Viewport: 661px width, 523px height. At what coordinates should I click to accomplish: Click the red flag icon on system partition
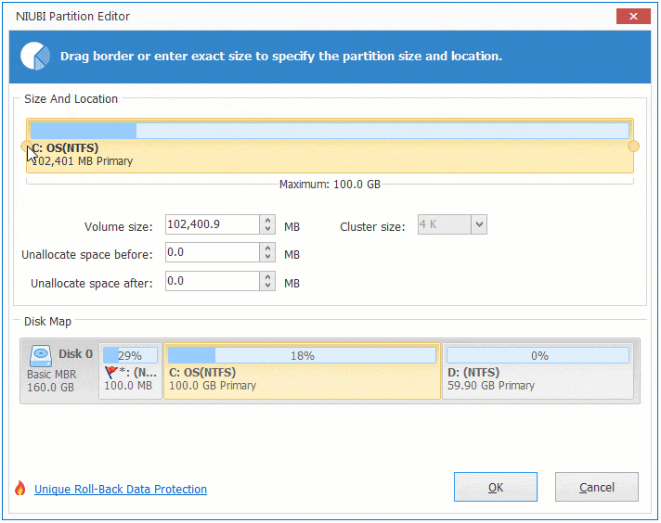coord(111,372)
